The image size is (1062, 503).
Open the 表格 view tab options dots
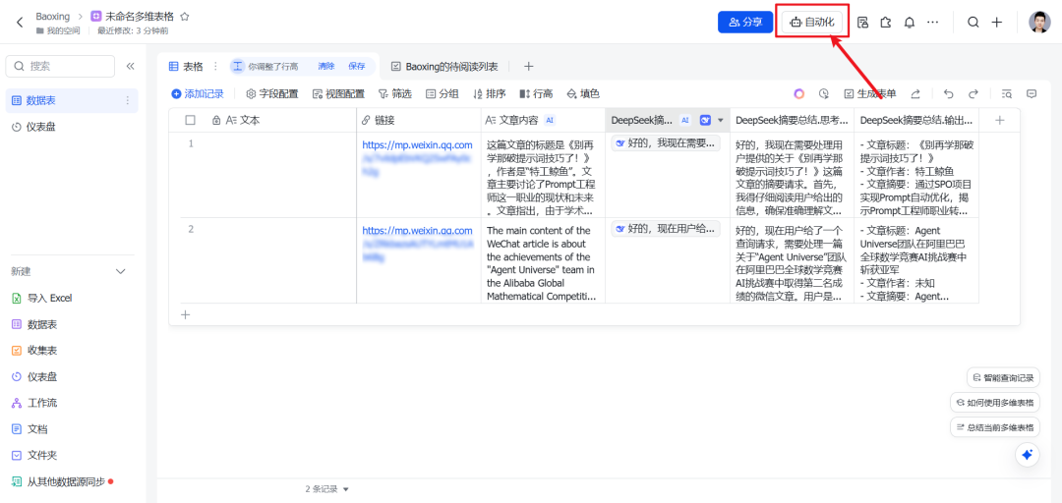215,66
